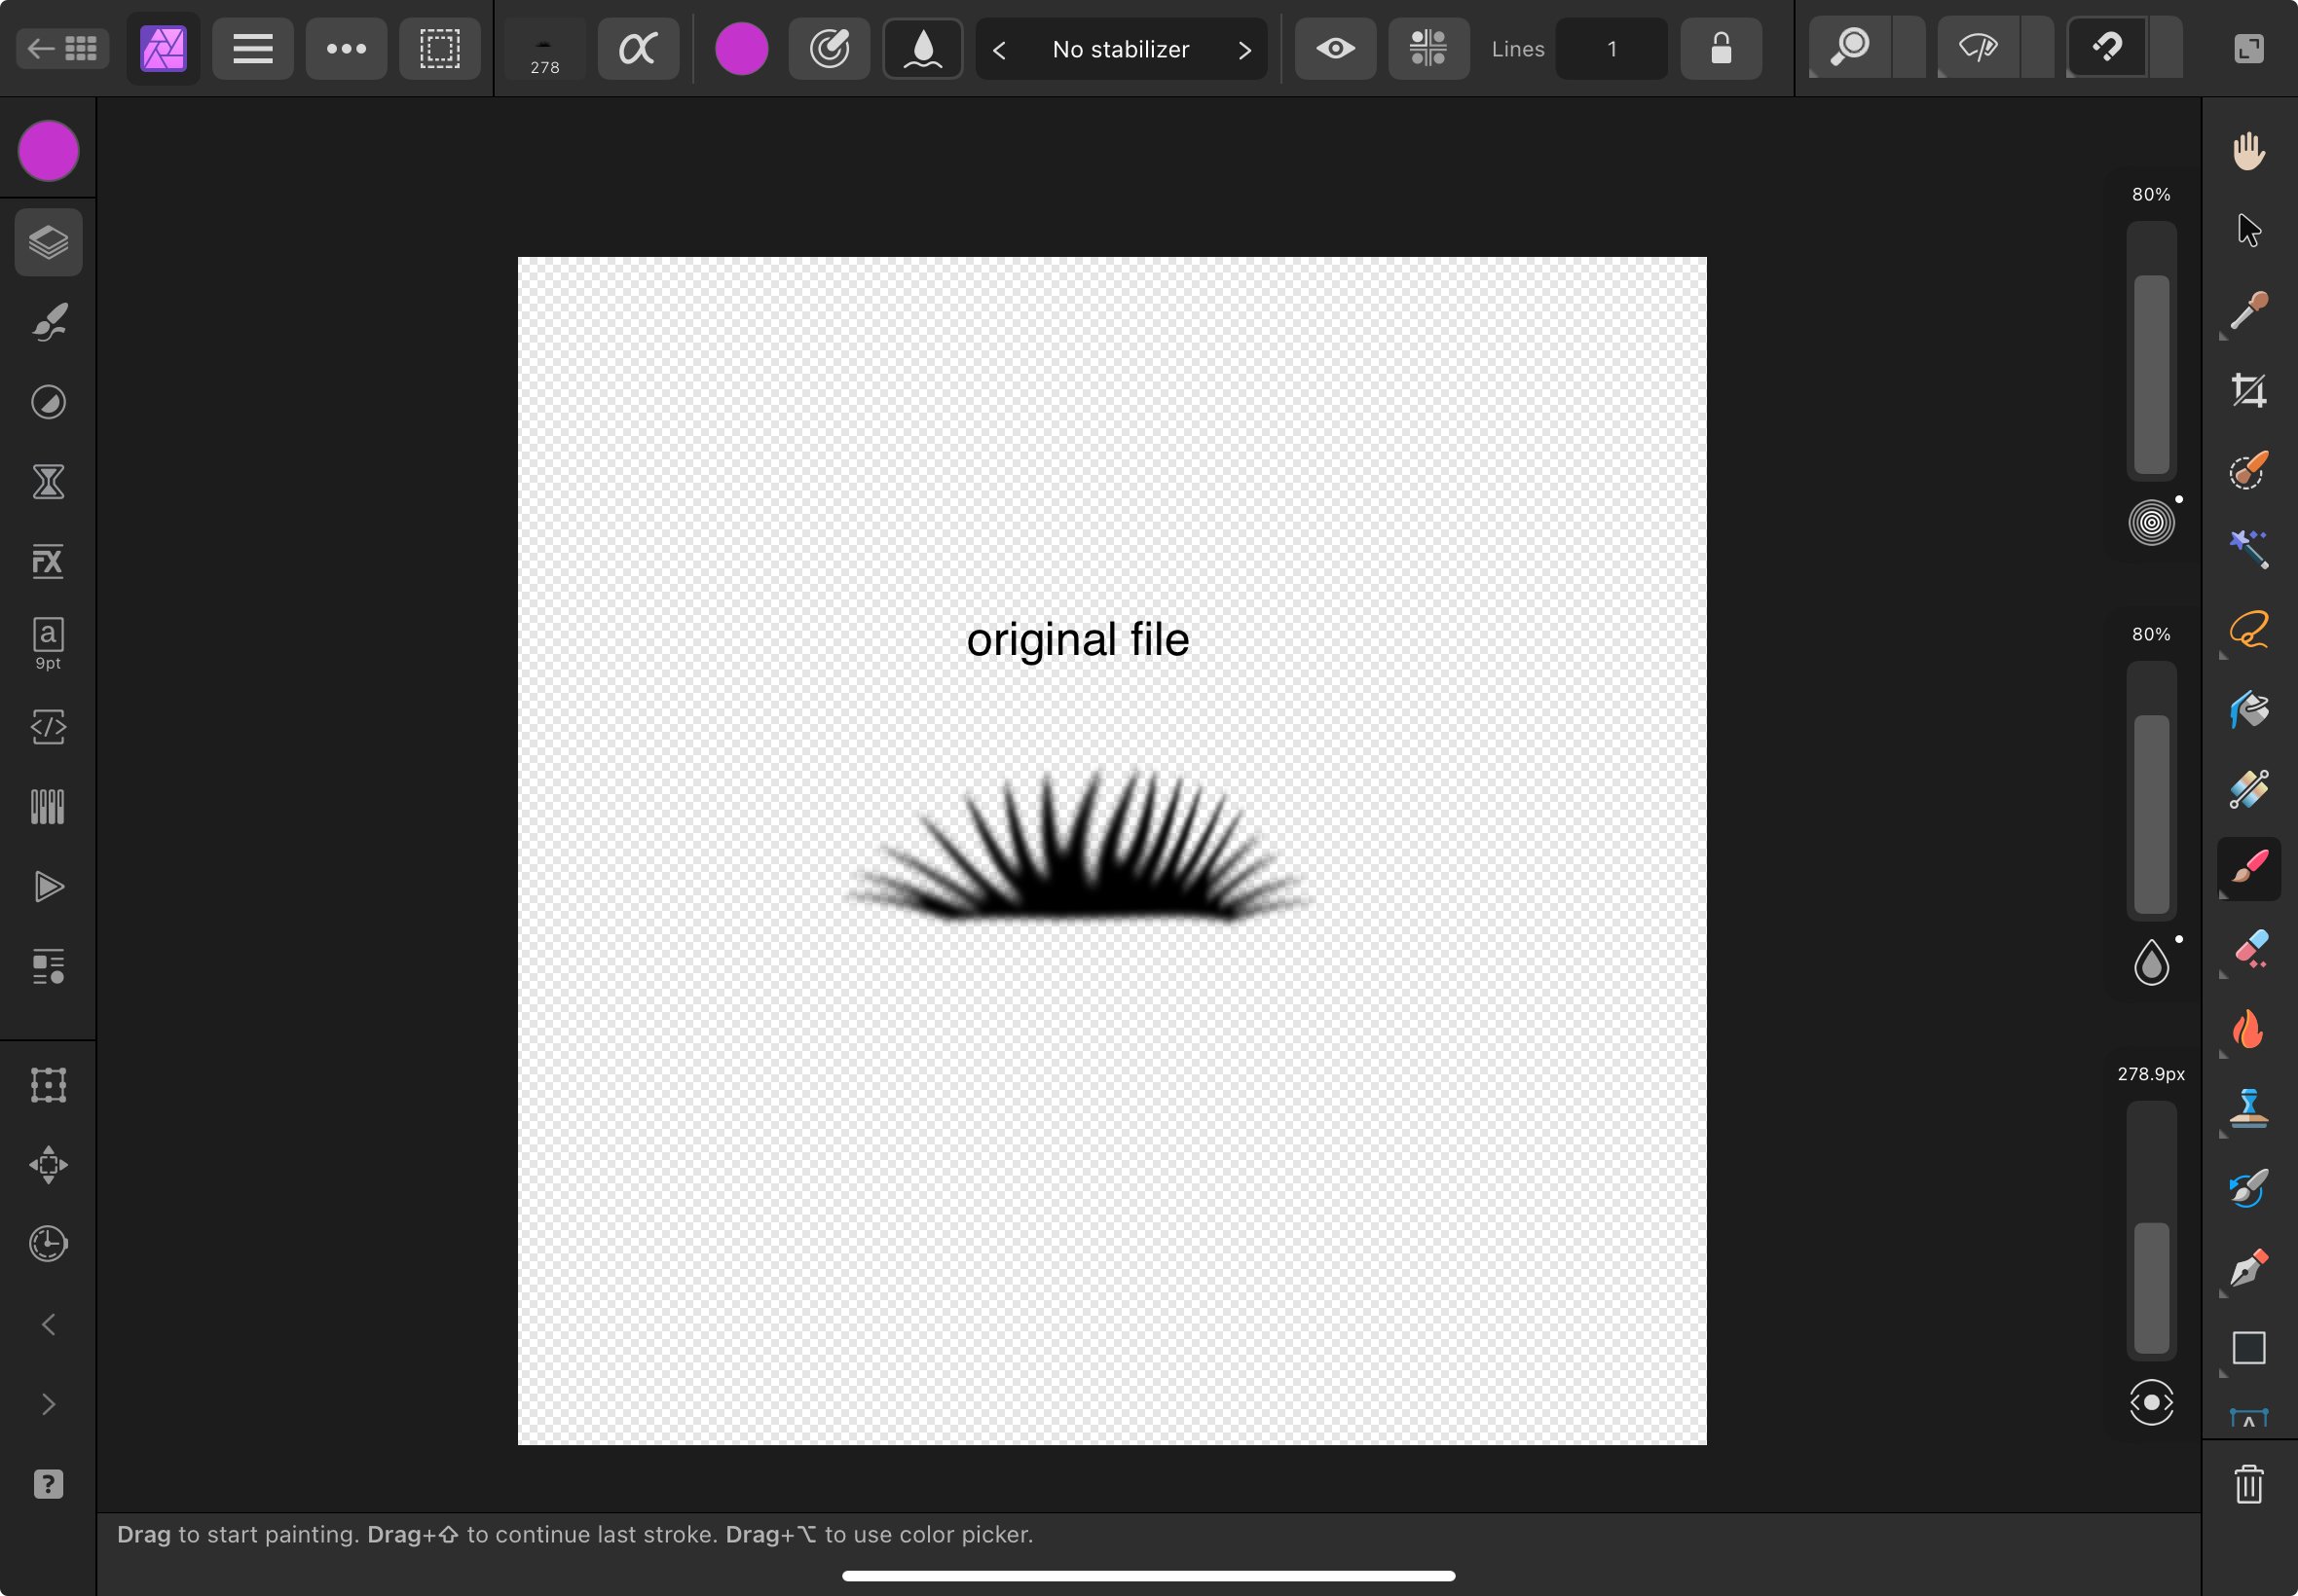Viewport: 2298px width, 1596px height.
Task: Select the Erase Brush tool
Action: pyautogui.click(x=2249, y=949)
